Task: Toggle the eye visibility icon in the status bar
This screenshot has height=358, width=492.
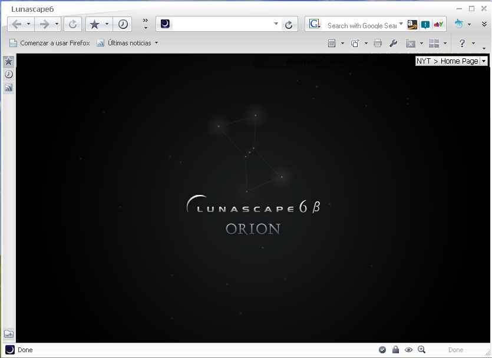Action: coord(408,350)
